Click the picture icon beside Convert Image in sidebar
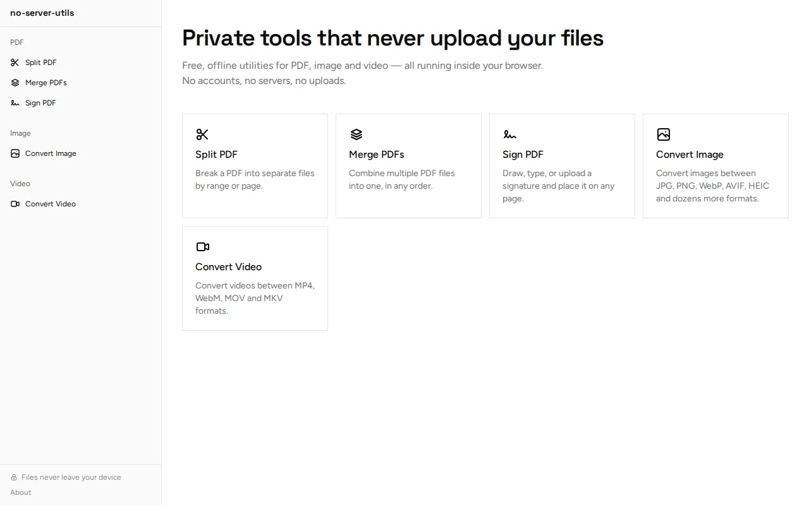This screenshot has width=809, height=505. 15,153
